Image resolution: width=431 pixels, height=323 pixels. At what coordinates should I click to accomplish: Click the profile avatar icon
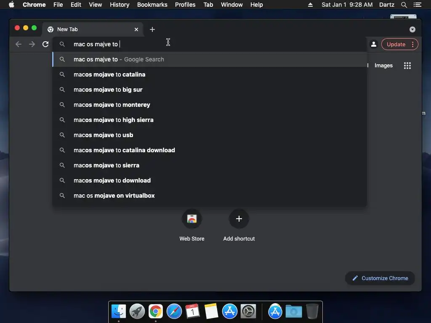tap(374, 44)
